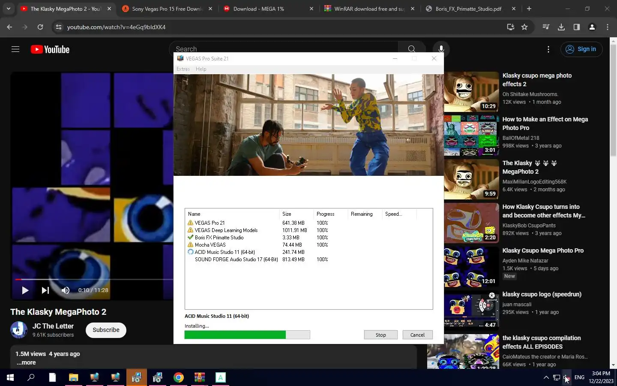The image size is (617, 386).
Task: Open Chrome side panel icon
Action: point(577,27)
